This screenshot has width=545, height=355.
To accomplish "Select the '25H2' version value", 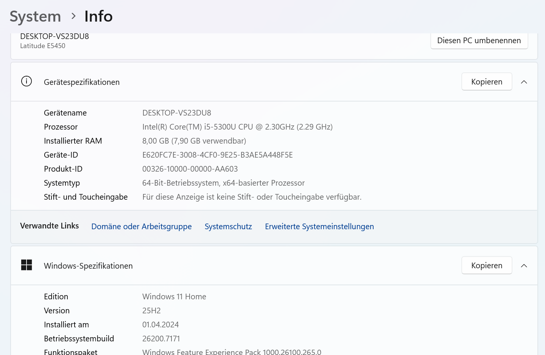I will point(151,311).
